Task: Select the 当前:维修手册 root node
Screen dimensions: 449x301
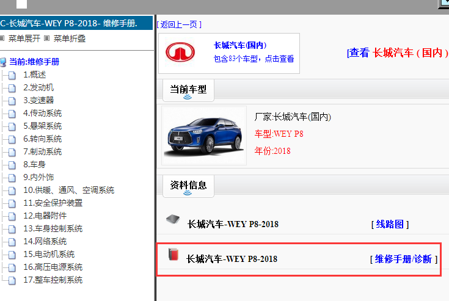Action: point(34,62)
